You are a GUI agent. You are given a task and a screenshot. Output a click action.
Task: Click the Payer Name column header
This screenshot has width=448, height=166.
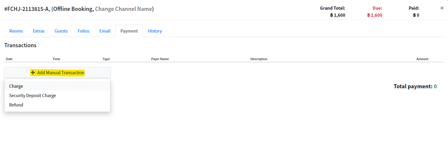pos(160,59)
